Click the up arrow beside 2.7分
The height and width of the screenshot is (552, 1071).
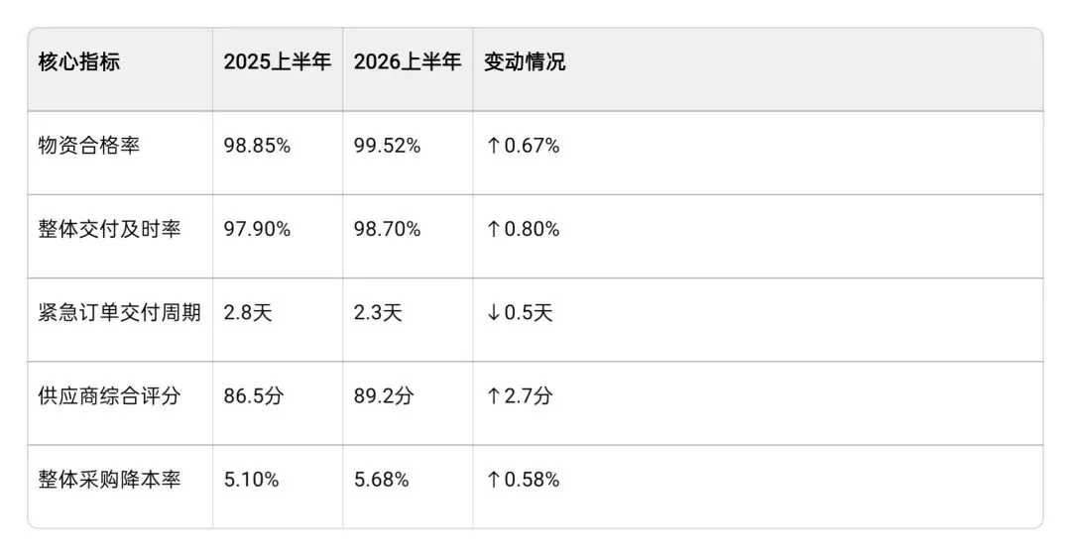493,395
